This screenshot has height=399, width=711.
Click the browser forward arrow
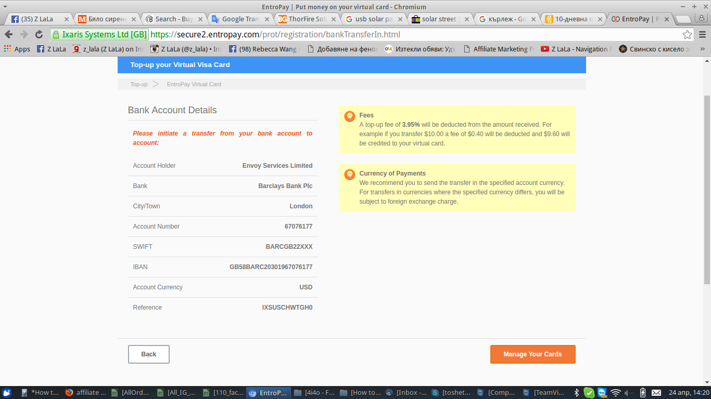tap(24, 34)
